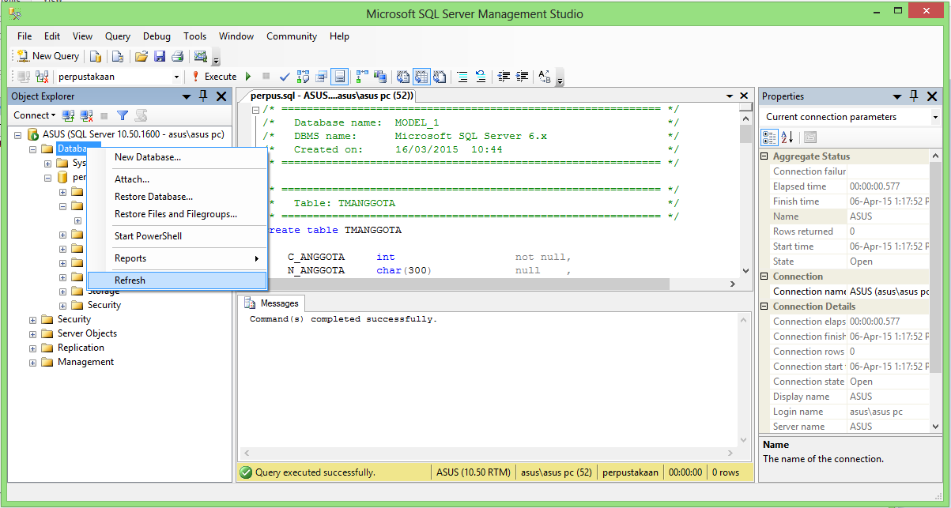Click the Change Connection icon with red X
Viewport: 951px width, 508px height.
click(x=43, y=77)
